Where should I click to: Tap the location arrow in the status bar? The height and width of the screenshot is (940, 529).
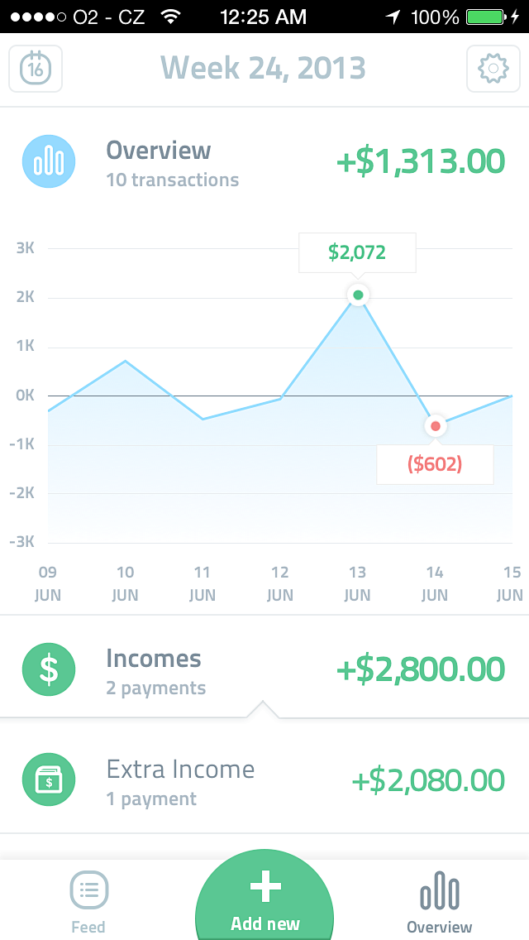pos(393,17)
